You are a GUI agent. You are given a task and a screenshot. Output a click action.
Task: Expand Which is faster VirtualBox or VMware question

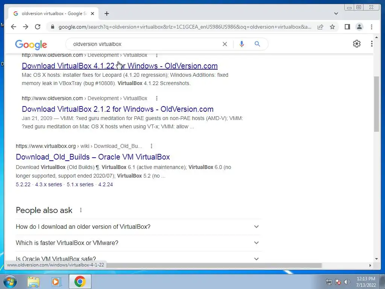[x=138, y=243]
